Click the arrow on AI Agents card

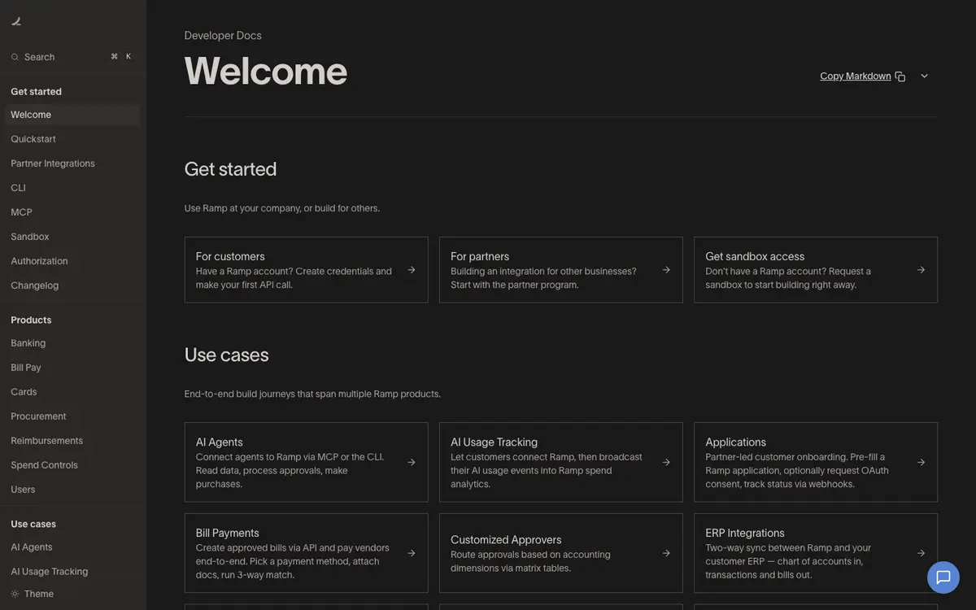pyautogui.click(x=412, y=462)
